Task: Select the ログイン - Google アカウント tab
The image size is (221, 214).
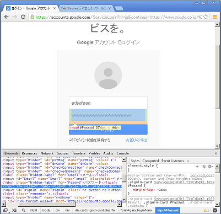Action: (30, 8)
